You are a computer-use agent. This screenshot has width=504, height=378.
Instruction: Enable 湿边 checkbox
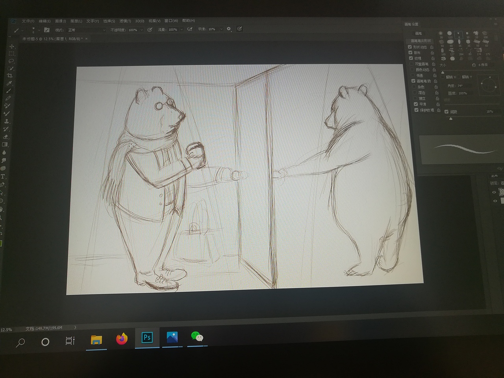[414, 93]
